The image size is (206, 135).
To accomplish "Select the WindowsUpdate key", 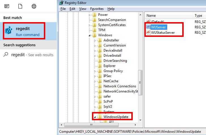I will [116, 117].
